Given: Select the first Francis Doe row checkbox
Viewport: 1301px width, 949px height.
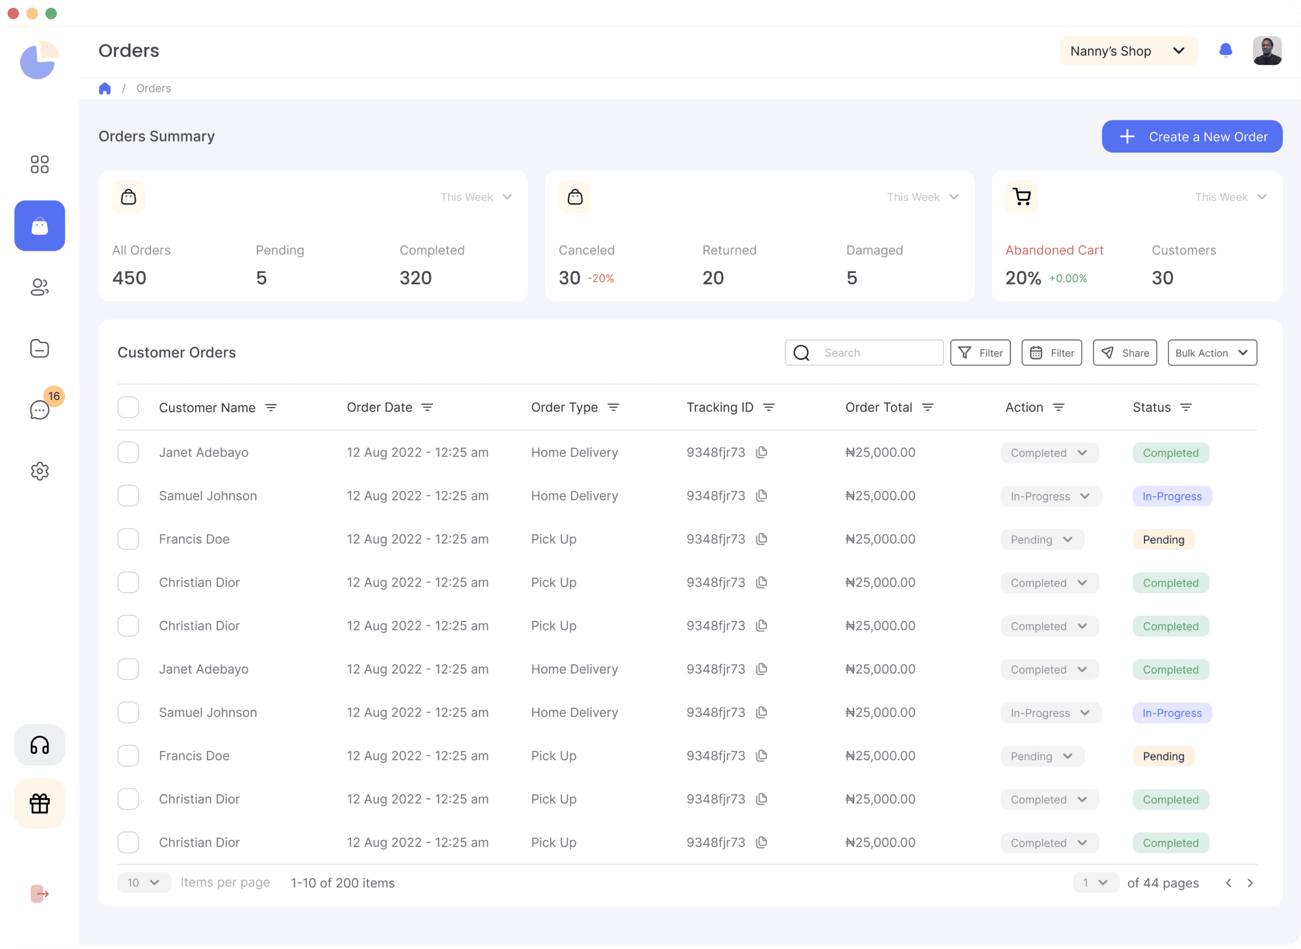Looking at the screenshot, I should coord(128,539).
